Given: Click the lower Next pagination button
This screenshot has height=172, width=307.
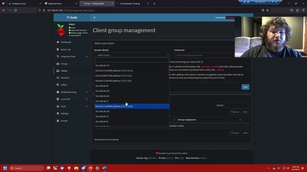Looking at the screenshot, I should click(245, 133).
